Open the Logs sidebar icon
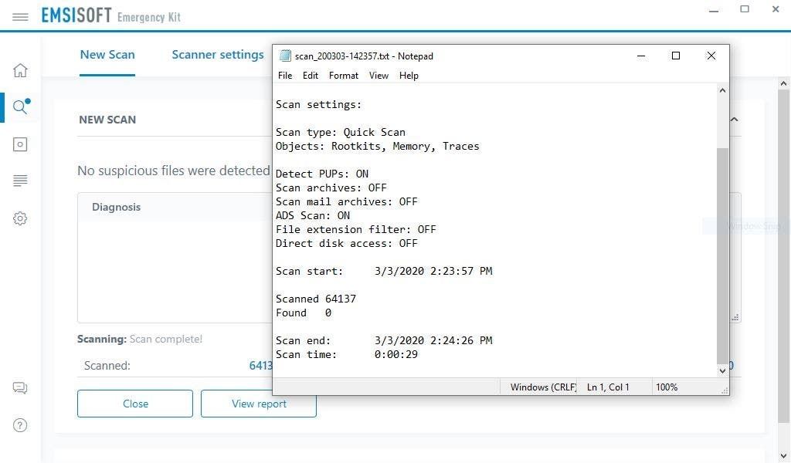The height and width of the screenshot is (463, 791). [20, 181]
